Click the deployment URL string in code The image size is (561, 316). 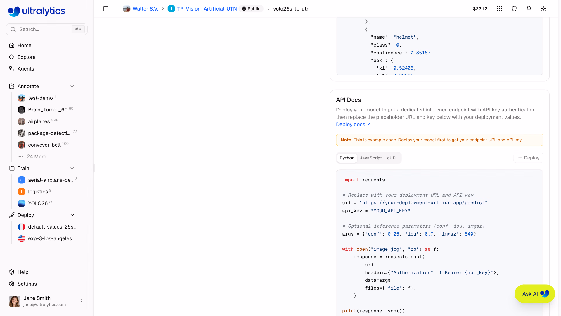[423, 203]
